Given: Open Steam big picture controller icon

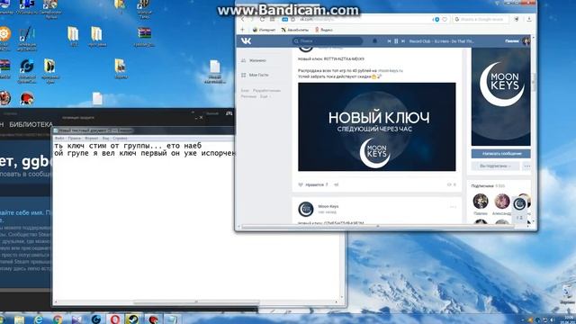Looking at the screenshot, I should 229,113.
